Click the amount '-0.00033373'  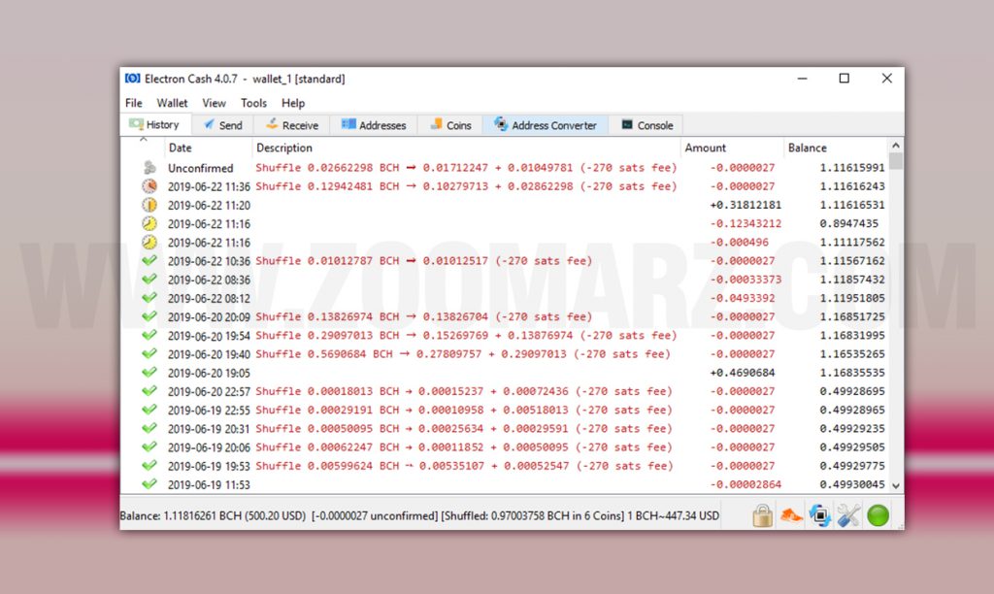tap(745, 279)
